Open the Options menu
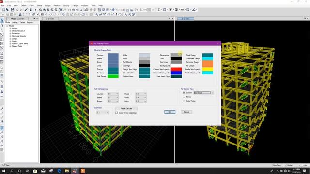Viewport: 310px width, 174px height. click(x=85, y=5)
